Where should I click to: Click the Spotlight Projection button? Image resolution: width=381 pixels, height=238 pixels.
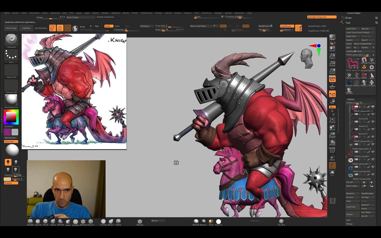tap(322, 17)
